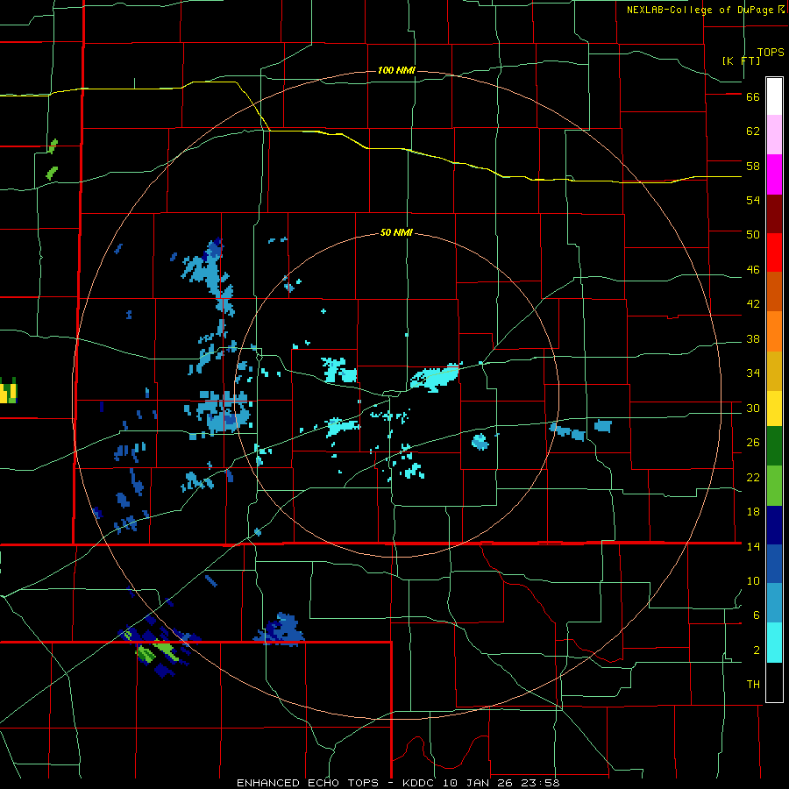Select the dark green legend swatch
789x789 pixels.
point(774,446)
